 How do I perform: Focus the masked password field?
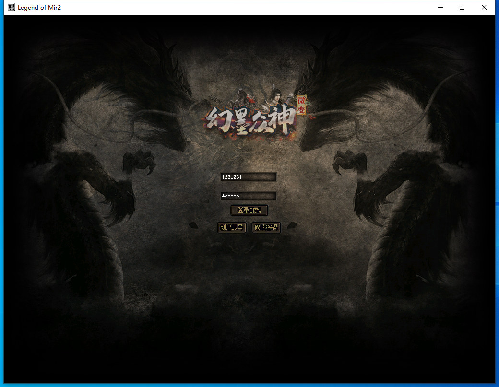pyautogui.click(x=249, y=196)
